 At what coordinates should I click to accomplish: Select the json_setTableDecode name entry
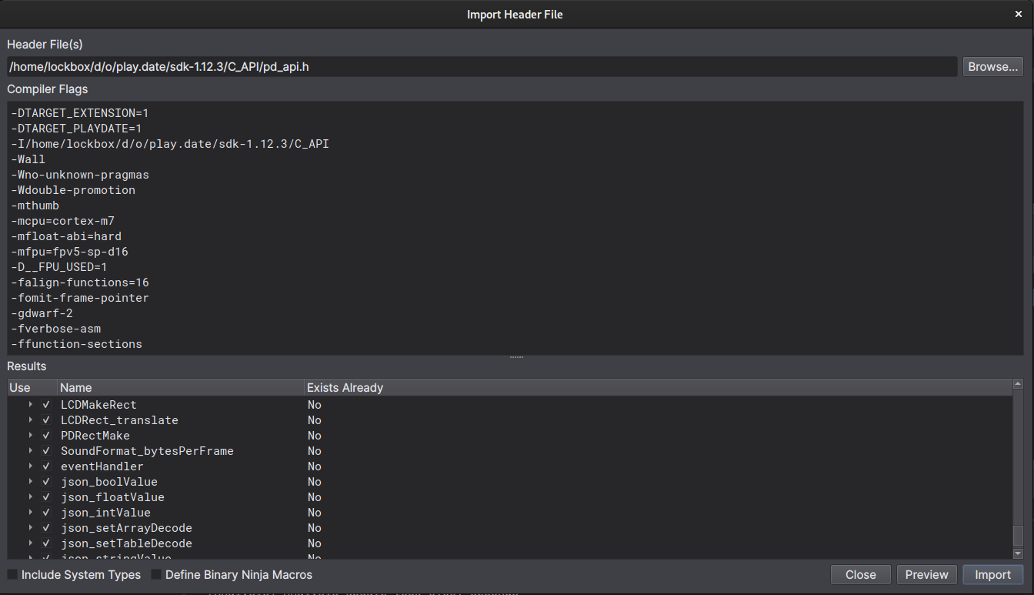click(126, 543)
